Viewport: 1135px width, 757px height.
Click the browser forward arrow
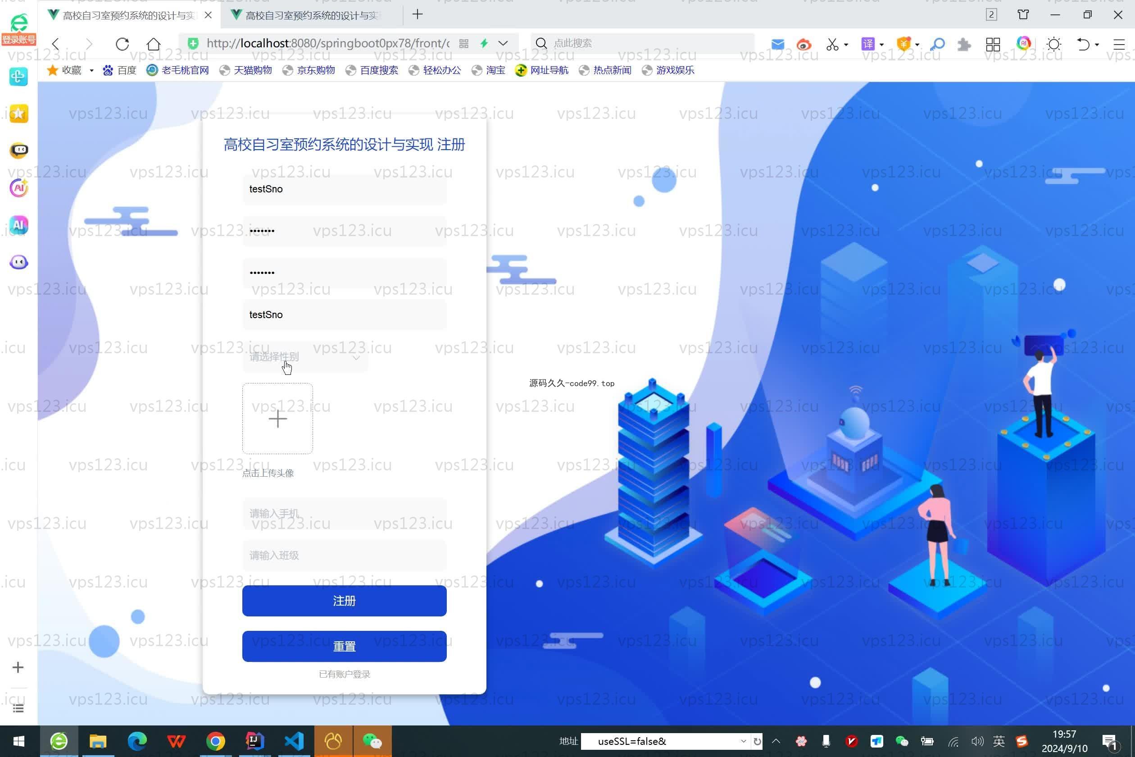click(x=89, y=44)
